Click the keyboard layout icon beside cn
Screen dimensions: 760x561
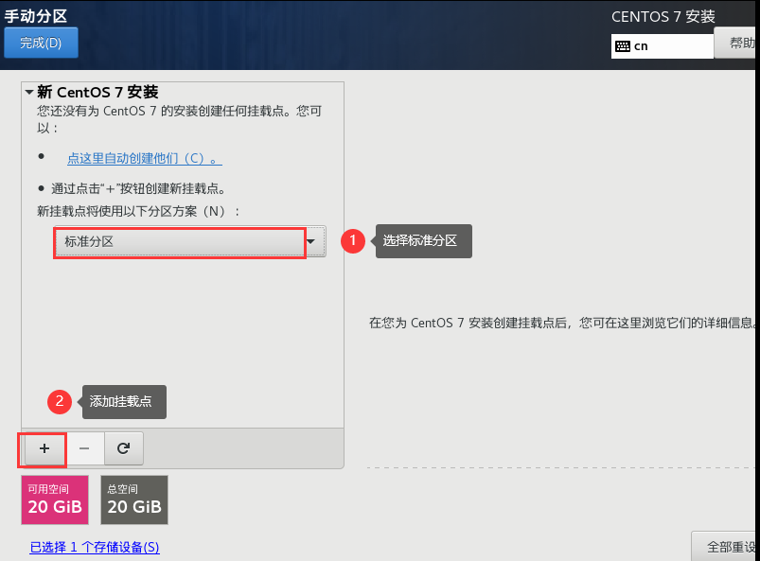coord(623,45)
